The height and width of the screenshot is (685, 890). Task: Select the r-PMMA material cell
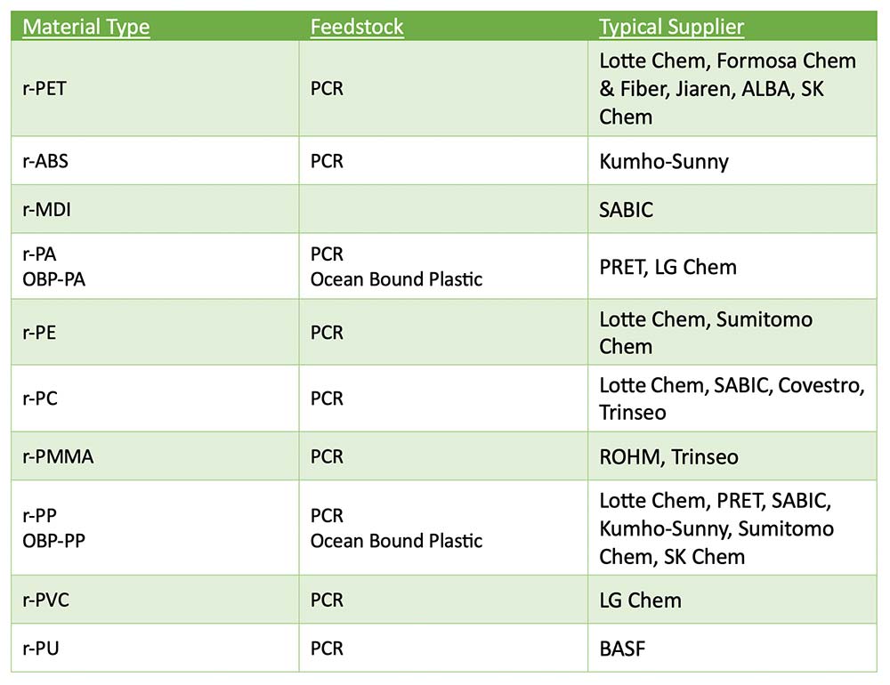click(155, 456)
